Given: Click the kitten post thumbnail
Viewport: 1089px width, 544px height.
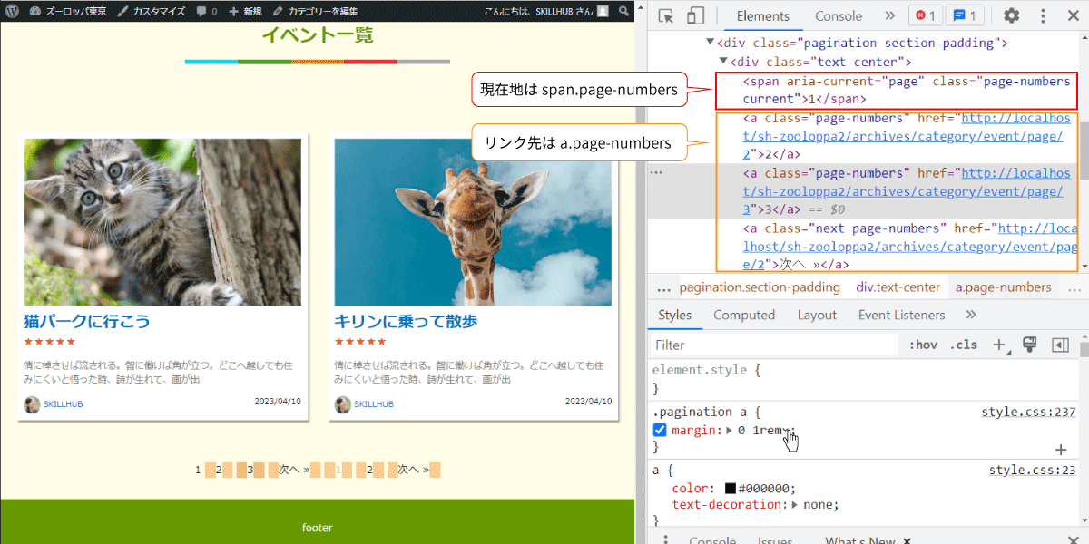Looking at the screenshot, I should [x=162, y=222].
